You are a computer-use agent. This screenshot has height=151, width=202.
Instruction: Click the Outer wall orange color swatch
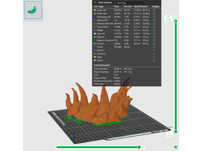point(95,13)
